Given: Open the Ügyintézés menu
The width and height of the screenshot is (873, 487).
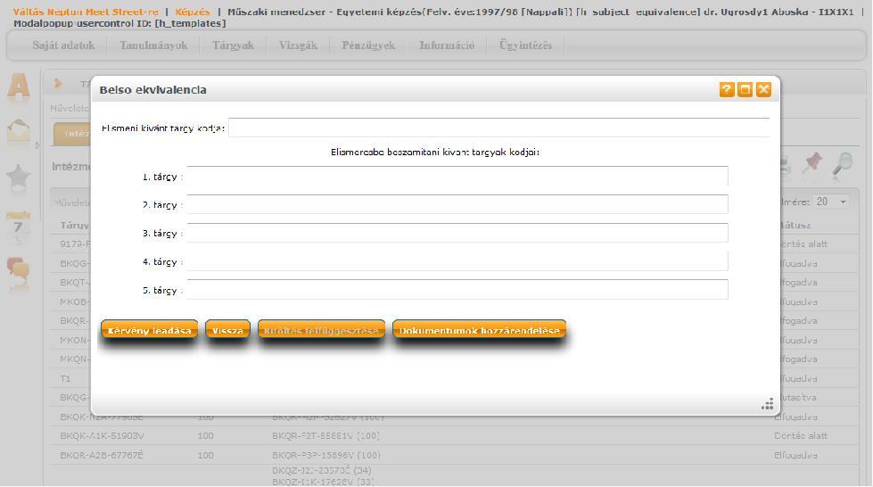Looking at the screenshot, I should pos(525,45).
